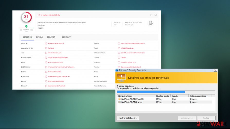Select the DETECTION tab

coord(27,37)
